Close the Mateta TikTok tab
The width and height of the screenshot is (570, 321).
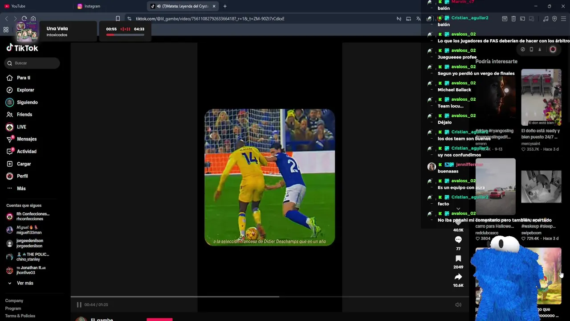[x=214, y=6]
